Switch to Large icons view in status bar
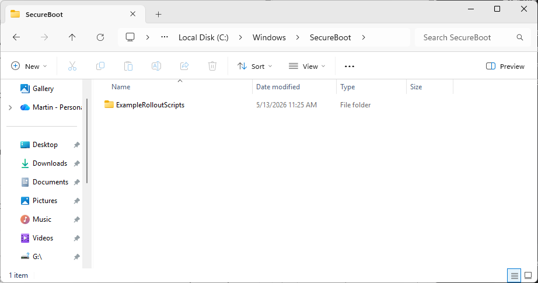The height and width of the screenshot is (283, 538). coord(528,275)
